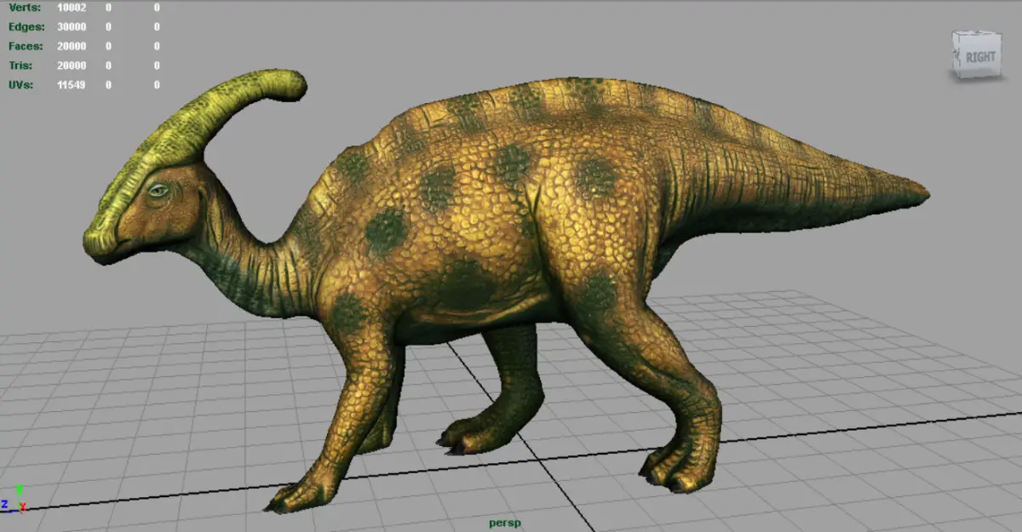Click the 'Verts:' heads-up display label
The height and width of the screenshot is (532, 1022).
(x=25, y=7)
